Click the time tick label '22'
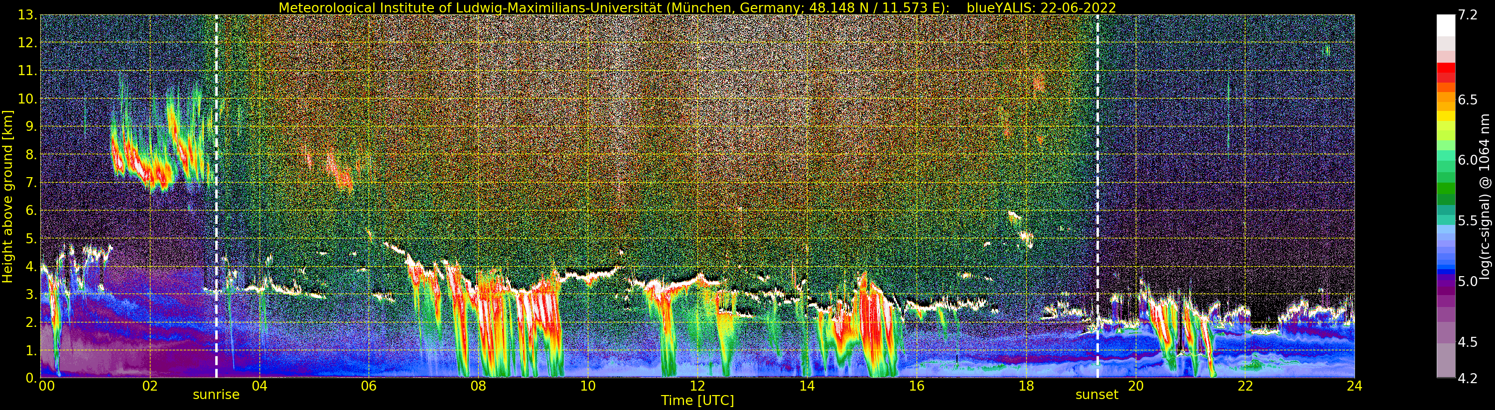Image resolution: width=1495 pixels, height=410 pixels. (1245, 386)
